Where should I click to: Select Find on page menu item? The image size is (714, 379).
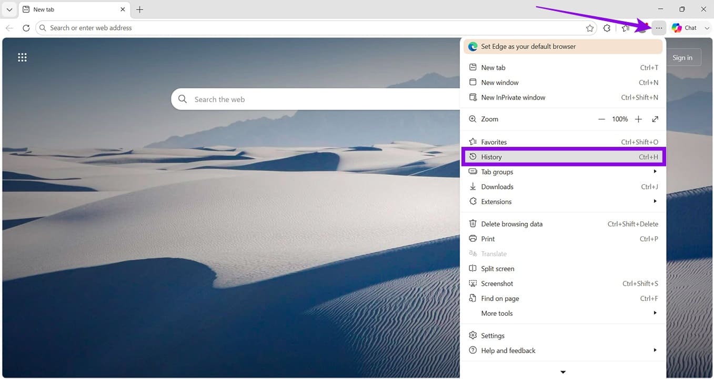click(563, 298)
